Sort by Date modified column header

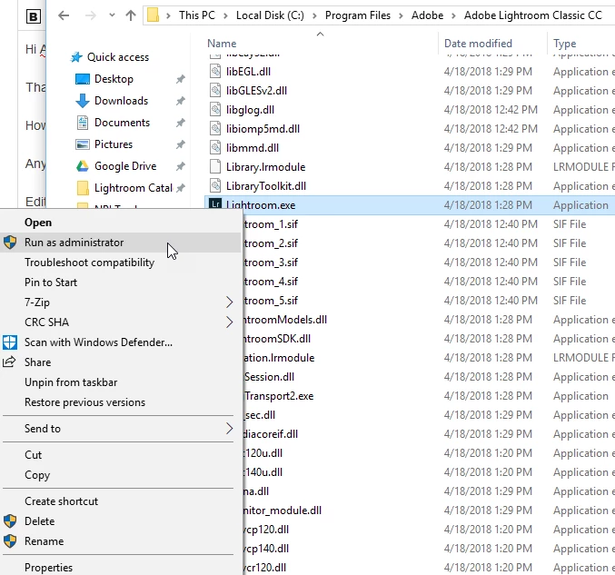coord(478,43)
